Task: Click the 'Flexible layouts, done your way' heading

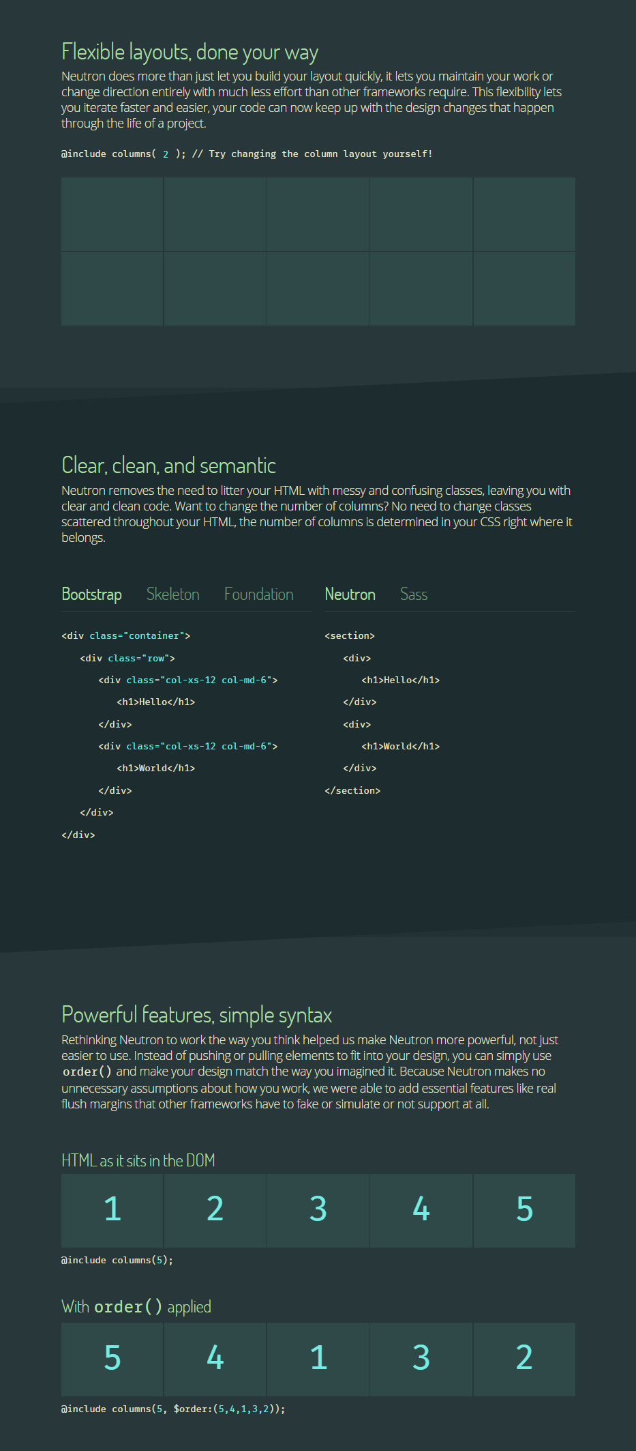Action: [190, 52]
